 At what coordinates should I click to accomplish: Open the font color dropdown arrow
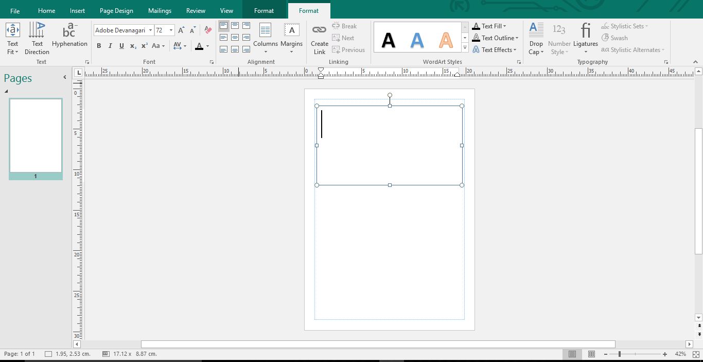(208, 46)
